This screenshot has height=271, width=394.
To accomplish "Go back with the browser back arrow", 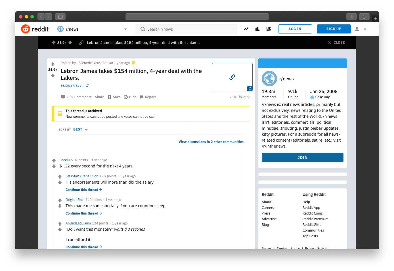I will pos(41,17).
